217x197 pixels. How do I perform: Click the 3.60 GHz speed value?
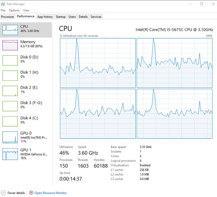[x=88, y=153]
